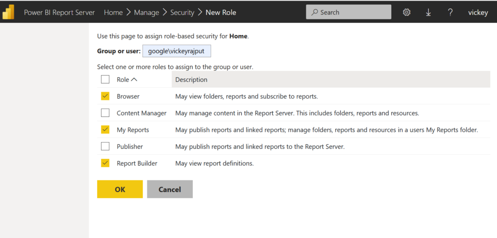Open the settings gear menu
The height and width of the screenshot is (238, 497).
tap(407, 12)
